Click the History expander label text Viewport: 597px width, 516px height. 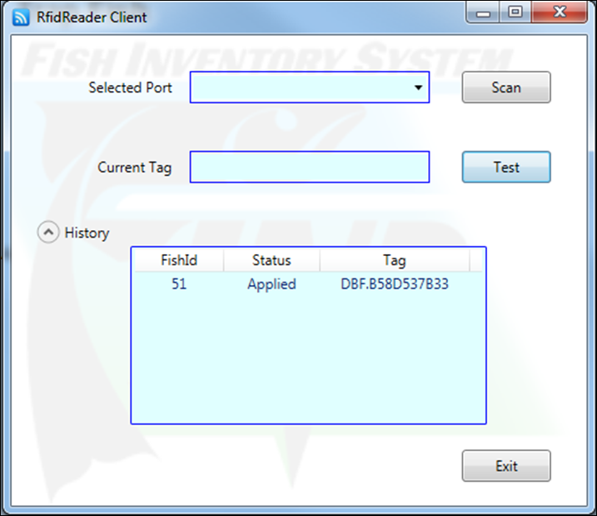point(87,233)
